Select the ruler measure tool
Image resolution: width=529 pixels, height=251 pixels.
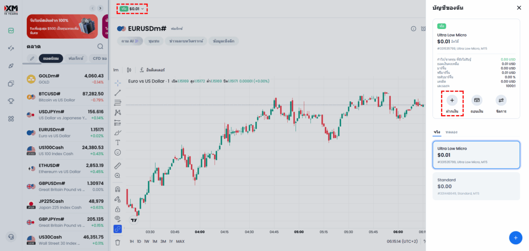pyautogui.click(x=118, y=166)
